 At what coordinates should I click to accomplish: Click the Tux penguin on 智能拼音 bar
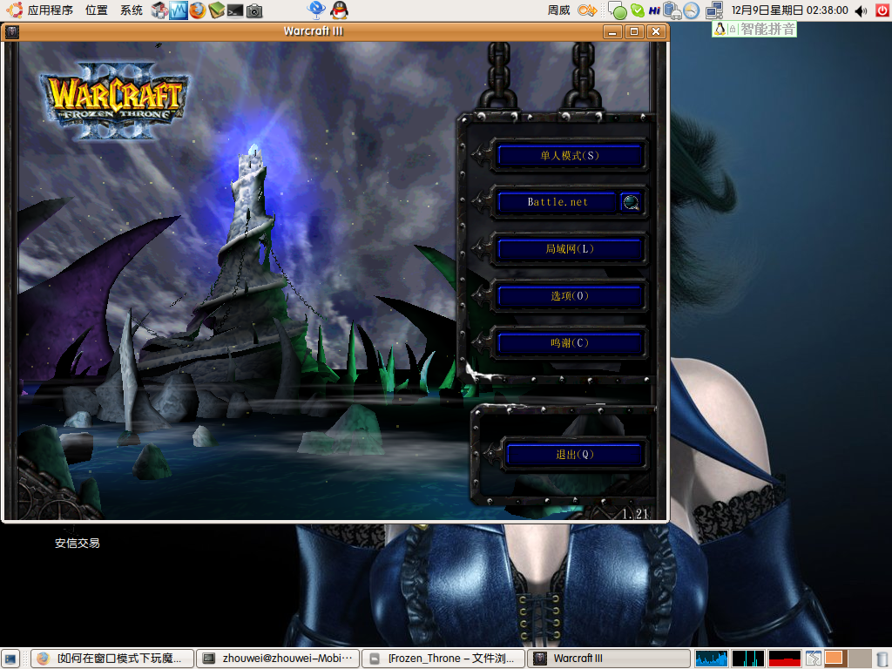tap(720, 29)
